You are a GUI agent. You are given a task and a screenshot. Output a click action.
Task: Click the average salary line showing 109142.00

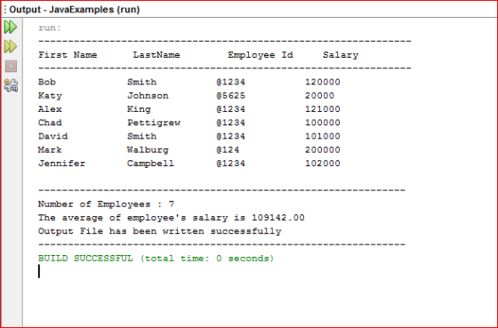pyautogui.click(x=172, y=218)
